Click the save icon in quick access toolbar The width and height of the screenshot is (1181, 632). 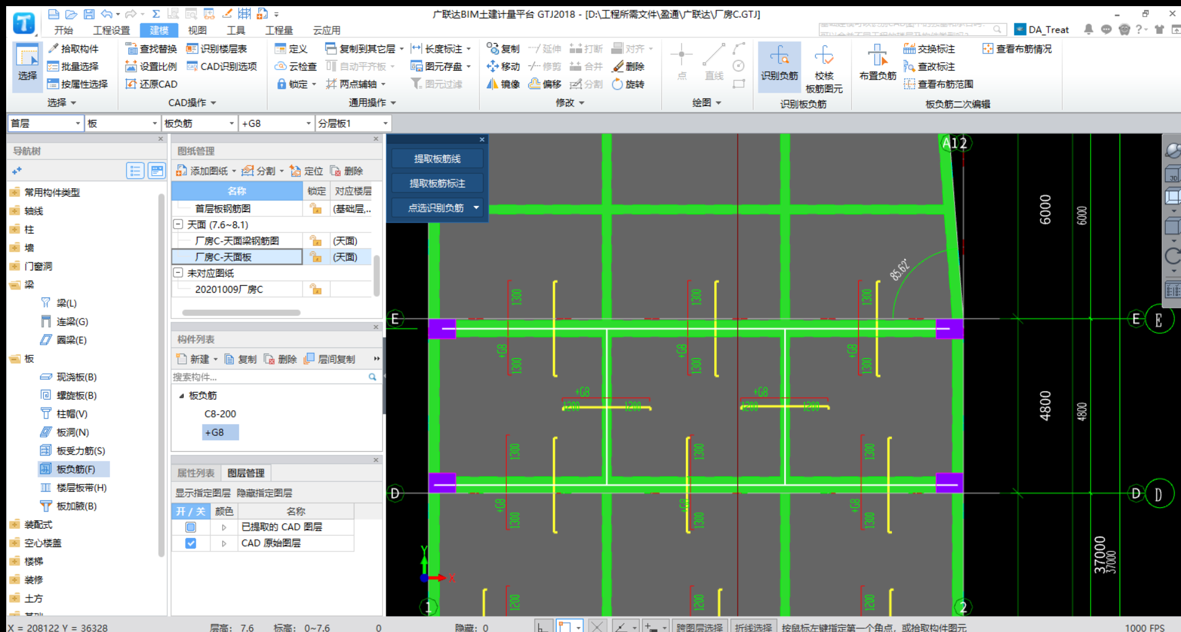tap(89, 14)
